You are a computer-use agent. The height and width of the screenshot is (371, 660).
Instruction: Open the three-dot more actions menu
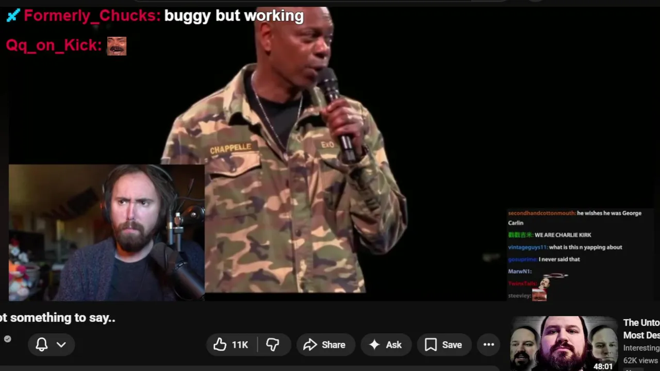[x=489, y=345]
